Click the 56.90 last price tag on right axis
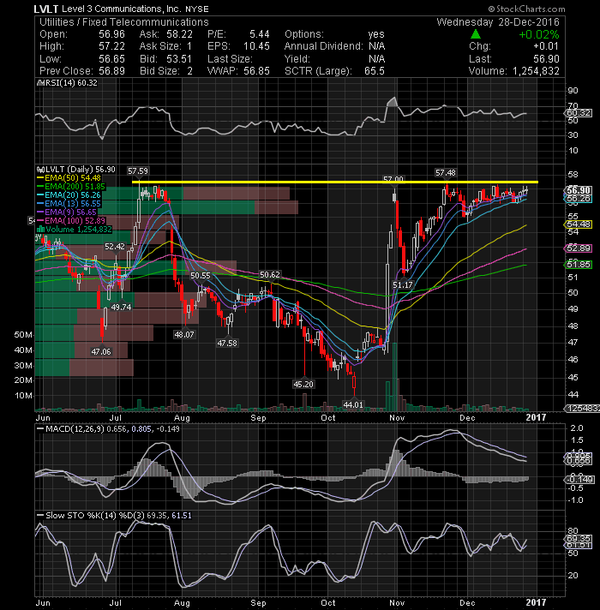Viewport: 600px width, 610px height. click(579, 190)
